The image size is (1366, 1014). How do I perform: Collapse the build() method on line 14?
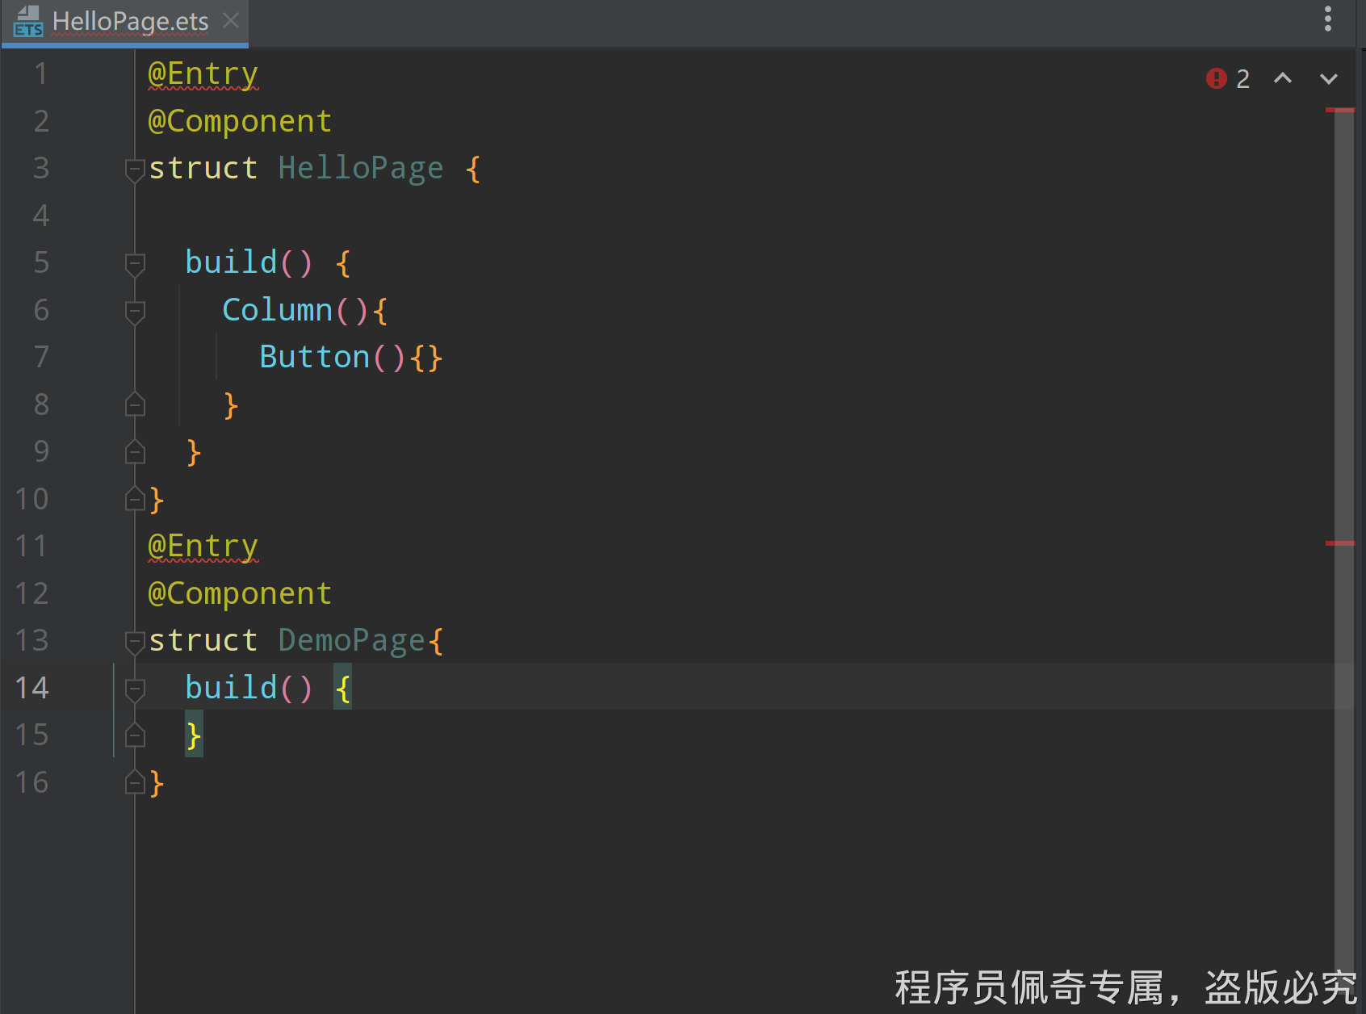tap(135, 689)
